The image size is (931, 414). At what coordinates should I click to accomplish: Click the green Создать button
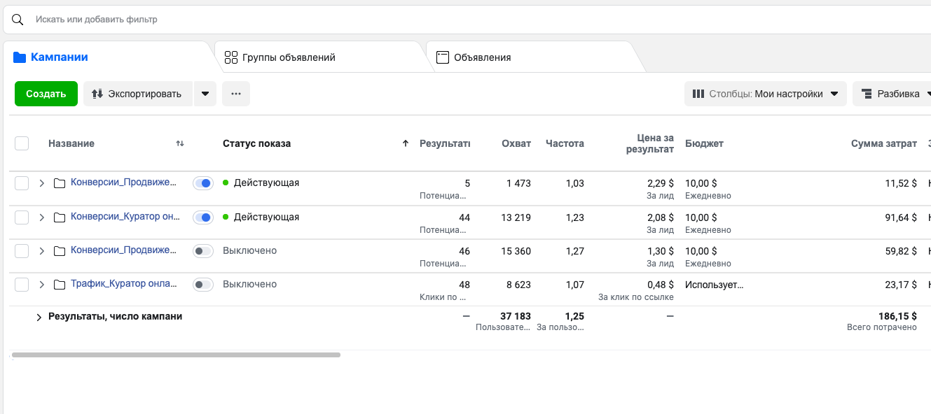tap(46, 94)
